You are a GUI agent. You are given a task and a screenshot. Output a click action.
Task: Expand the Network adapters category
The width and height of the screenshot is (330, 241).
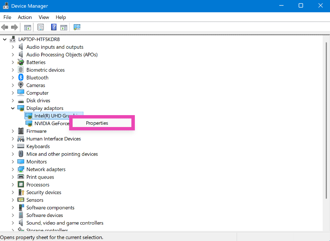13,169
